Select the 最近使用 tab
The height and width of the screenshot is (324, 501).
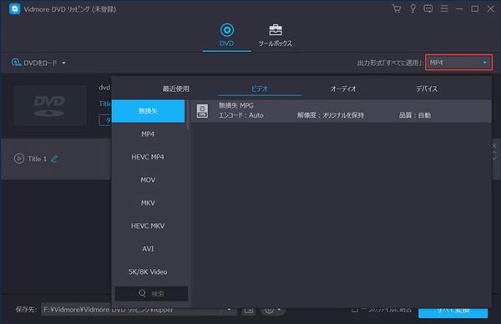(175, 89)
